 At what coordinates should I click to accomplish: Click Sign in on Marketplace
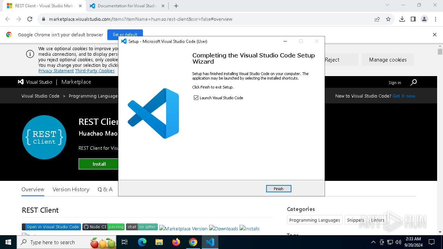click(x=395, y=83)
